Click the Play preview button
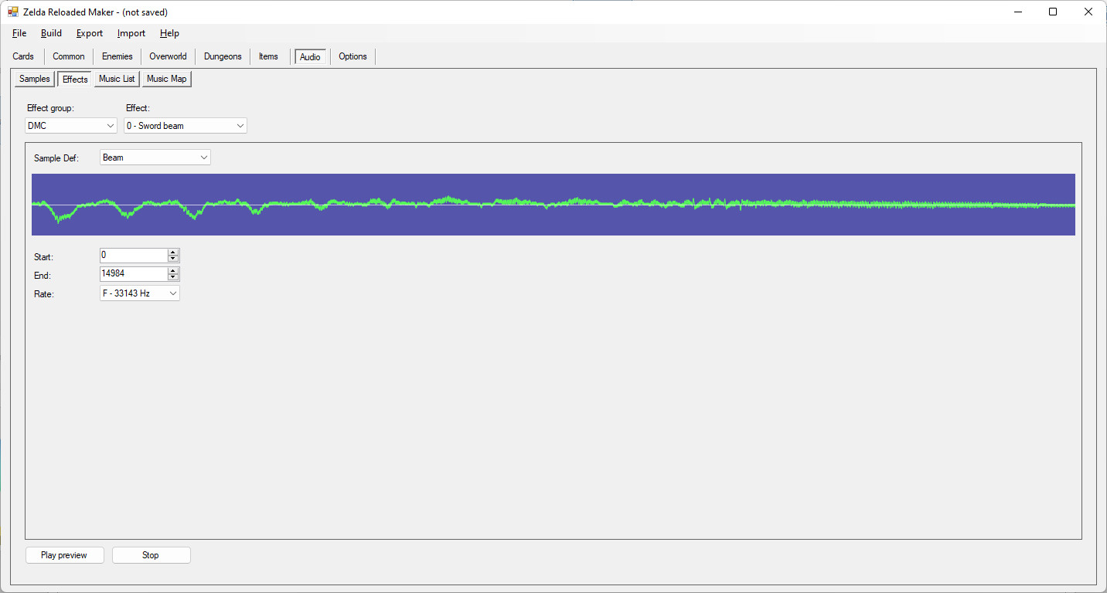Viewport: 1107px width, 593px height. click(x=64, y=555)
